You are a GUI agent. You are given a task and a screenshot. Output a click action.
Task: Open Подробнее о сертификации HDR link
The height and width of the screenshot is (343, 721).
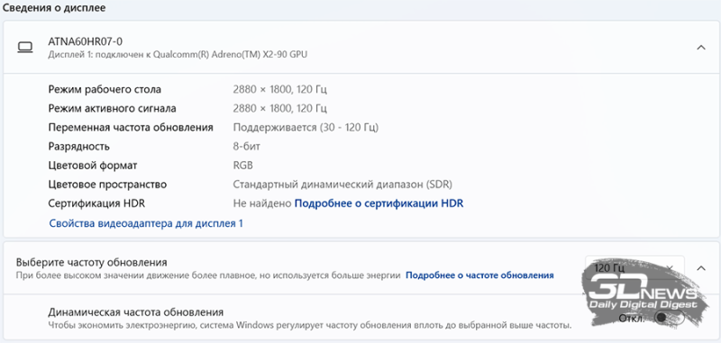pos(379,203)
